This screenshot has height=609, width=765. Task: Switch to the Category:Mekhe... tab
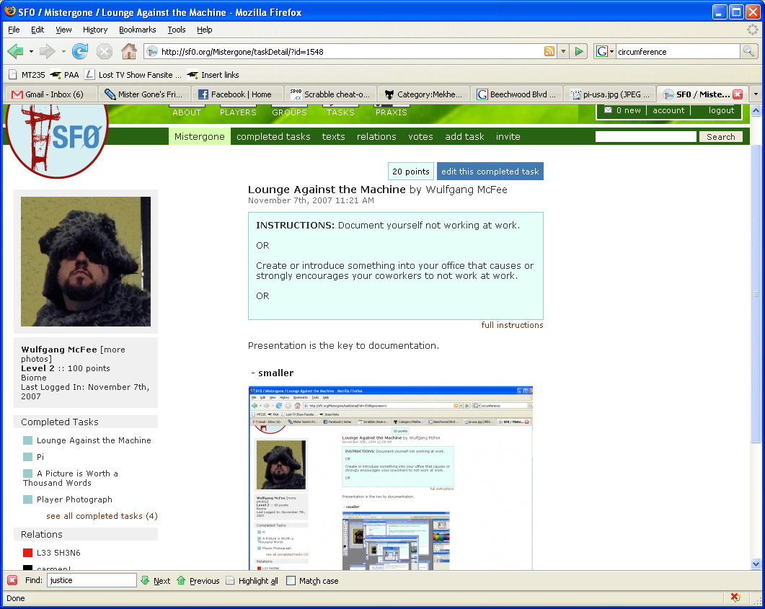tap(423, 94)
